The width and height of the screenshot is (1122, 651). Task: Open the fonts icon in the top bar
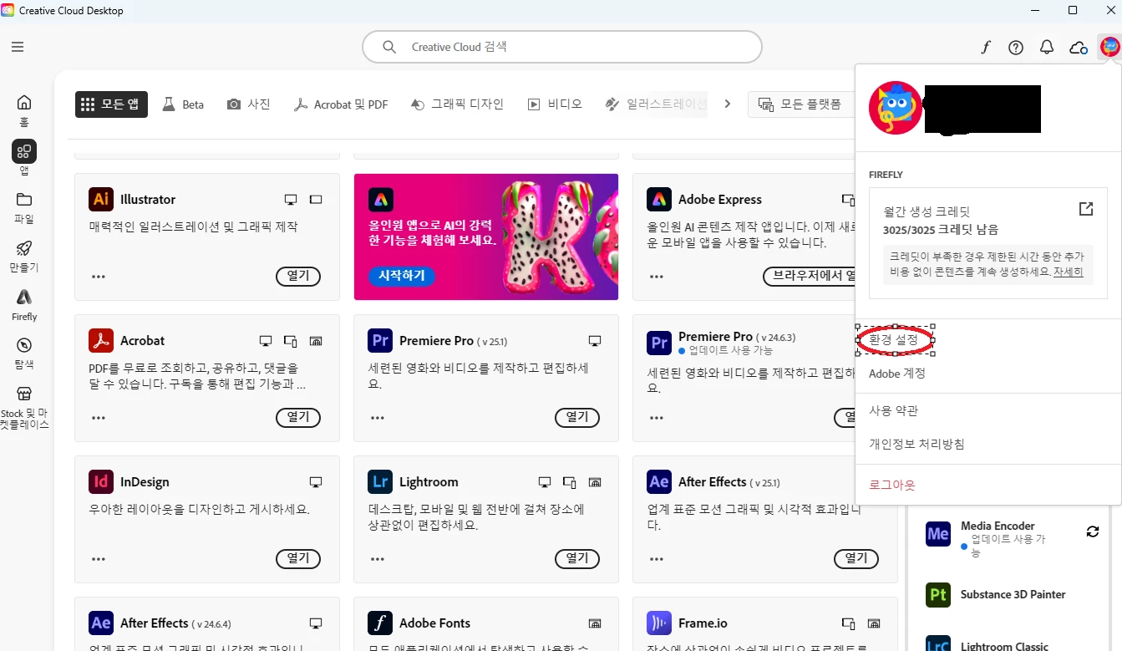(x=985, y=47)
